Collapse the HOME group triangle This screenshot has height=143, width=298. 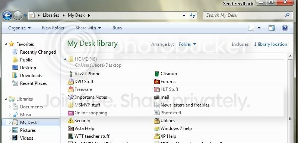[x=65, y=59]
